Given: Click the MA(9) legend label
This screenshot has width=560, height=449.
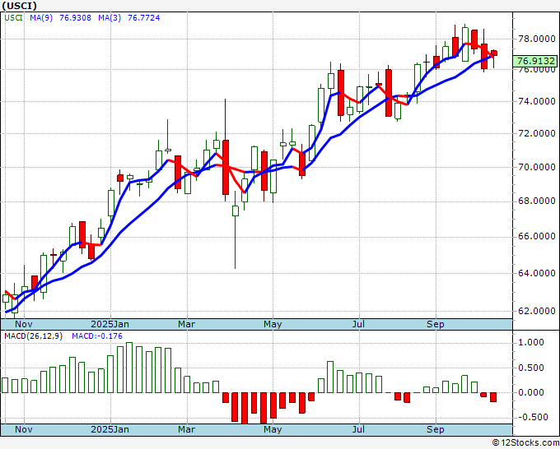Looking at the screenshot, I should coord(41,18).
